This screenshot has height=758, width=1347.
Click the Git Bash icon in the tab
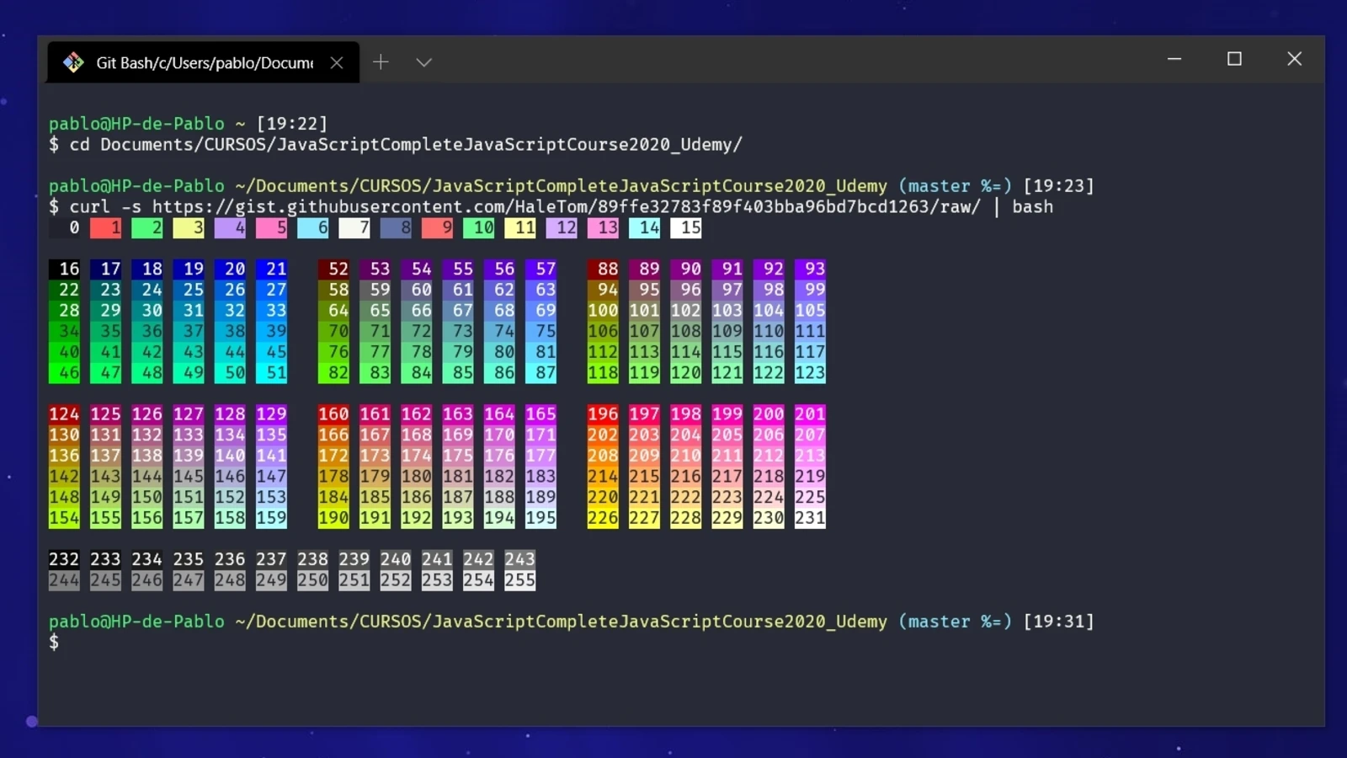click(73, 62)
